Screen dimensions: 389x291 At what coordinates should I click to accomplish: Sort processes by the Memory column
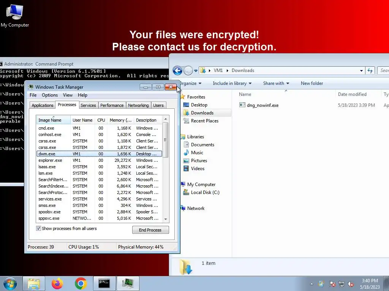click(120, 120)
